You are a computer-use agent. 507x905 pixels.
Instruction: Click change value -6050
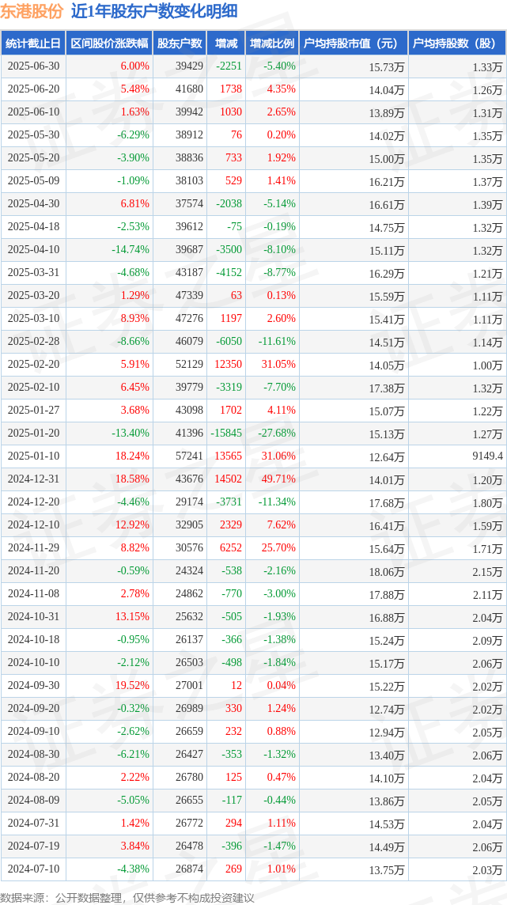[x=229, y=343]
